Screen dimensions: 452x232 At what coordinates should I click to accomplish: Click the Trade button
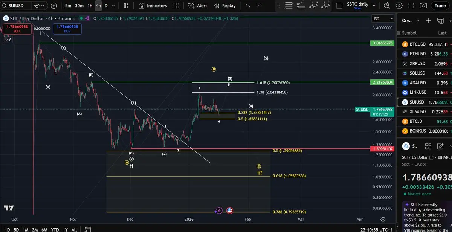[x=440, y=6]
